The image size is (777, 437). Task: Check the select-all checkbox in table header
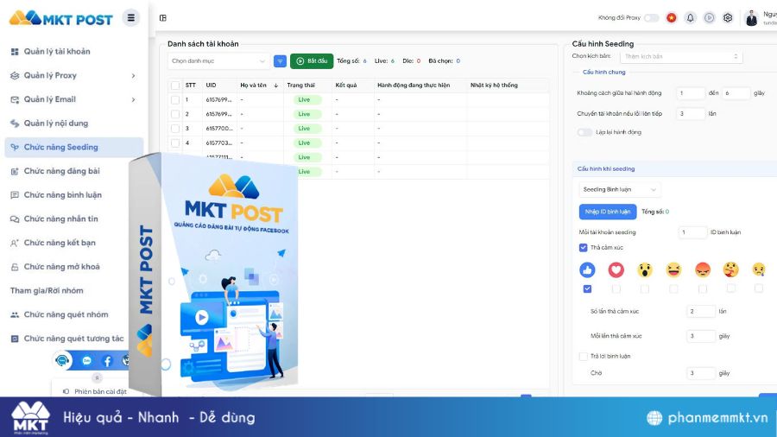[x=175, y=85]
